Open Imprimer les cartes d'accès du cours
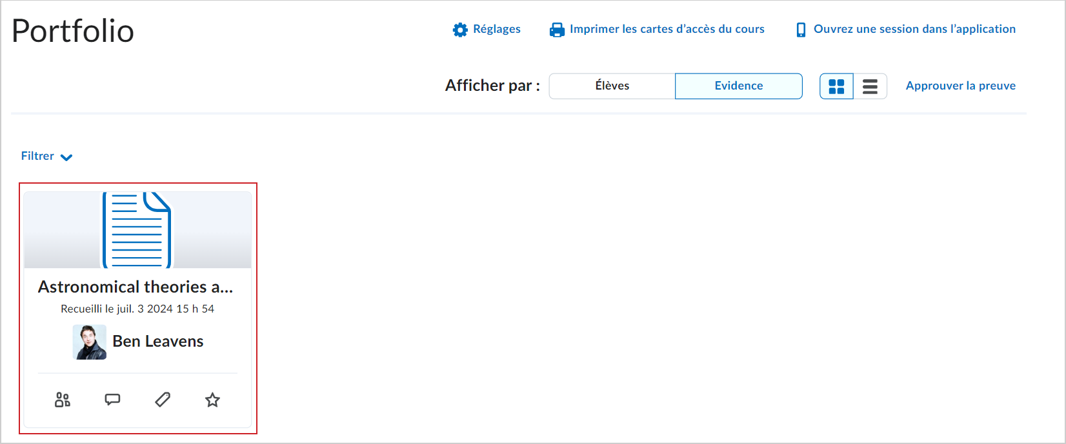 pos(667,29)
